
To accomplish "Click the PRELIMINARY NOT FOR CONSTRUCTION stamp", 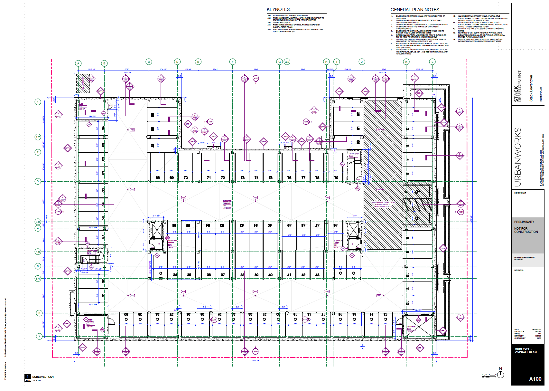I will click(x=526, y=227).
